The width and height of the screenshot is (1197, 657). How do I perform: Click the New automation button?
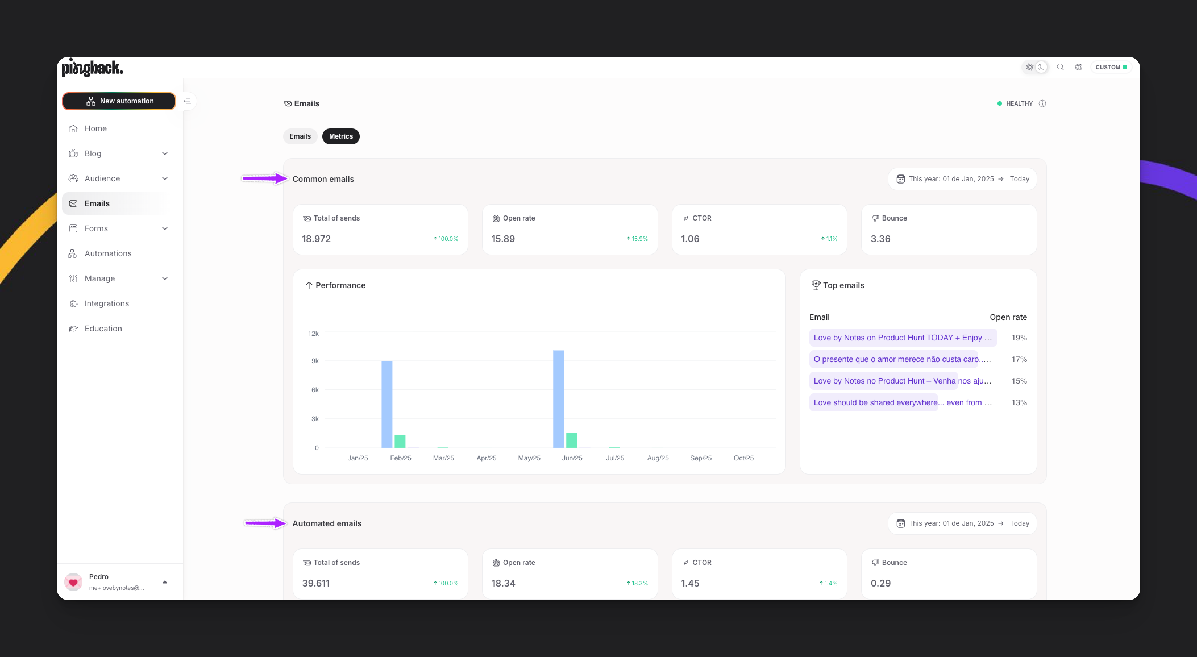tap(119, 101)
